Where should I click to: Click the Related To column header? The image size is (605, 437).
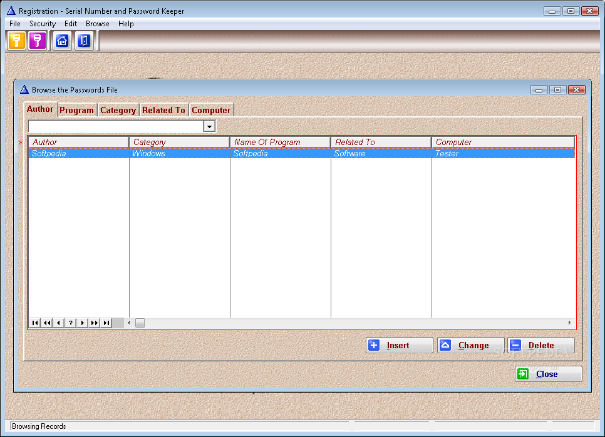[381, 142]
